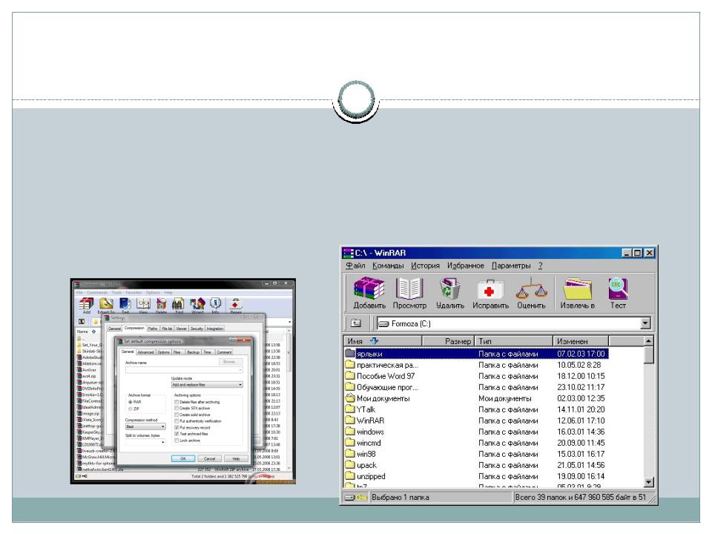Click Cancel in compression options dialog
Screen dimensions: 712x534
tap(209, 458)
